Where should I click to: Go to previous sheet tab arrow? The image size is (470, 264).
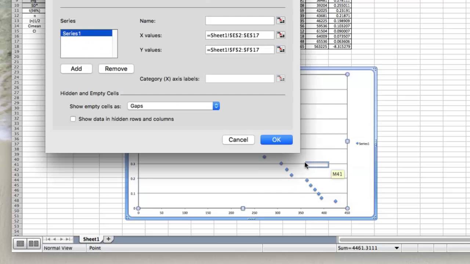pyautogui.click(x=54, y=239)
